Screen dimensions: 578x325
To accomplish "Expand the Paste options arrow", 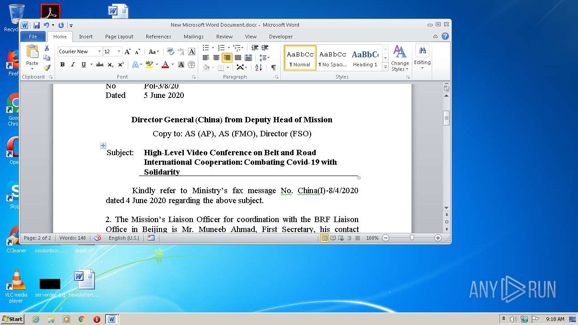I will [32, 69].
